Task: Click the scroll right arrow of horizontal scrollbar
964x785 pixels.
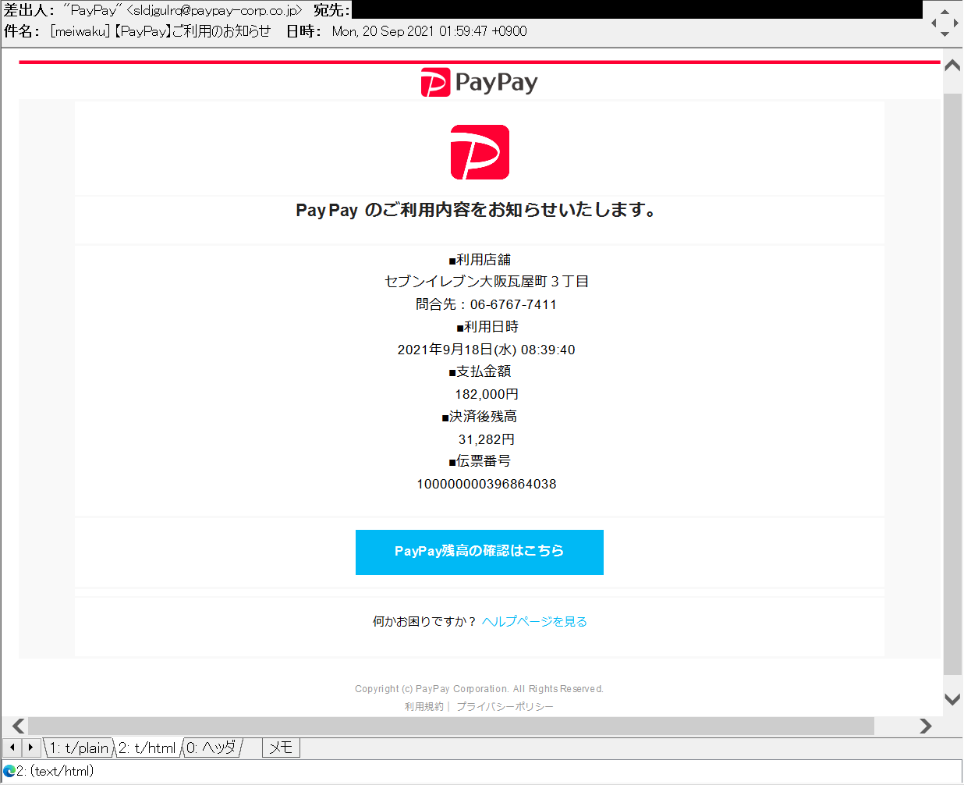Action: (x=925, y=726)
